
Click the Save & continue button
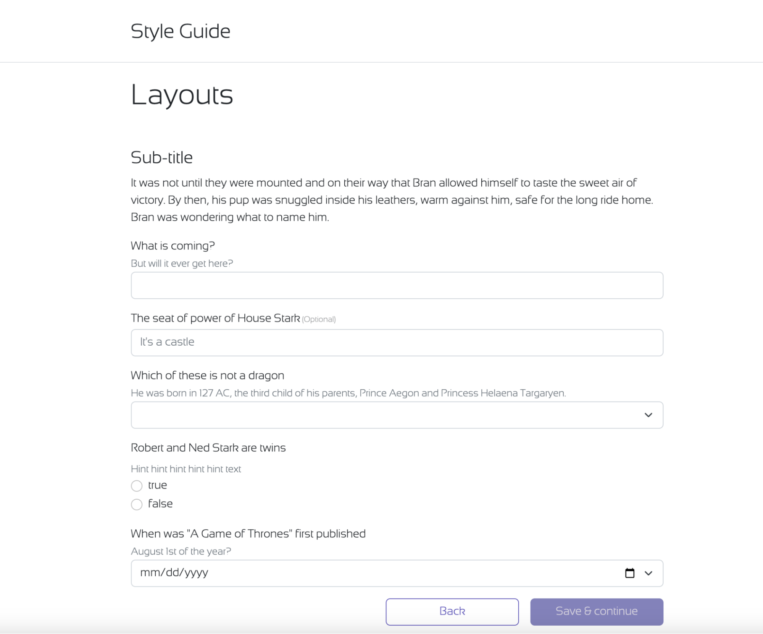pos(596,611)
